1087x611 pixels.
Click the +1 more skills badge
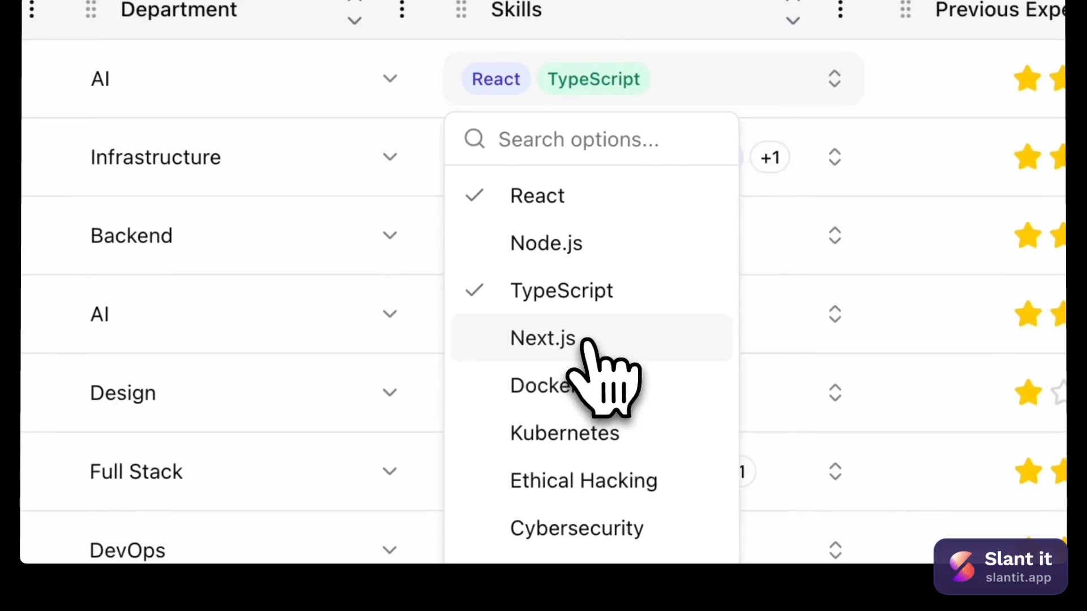pos(770,158)
